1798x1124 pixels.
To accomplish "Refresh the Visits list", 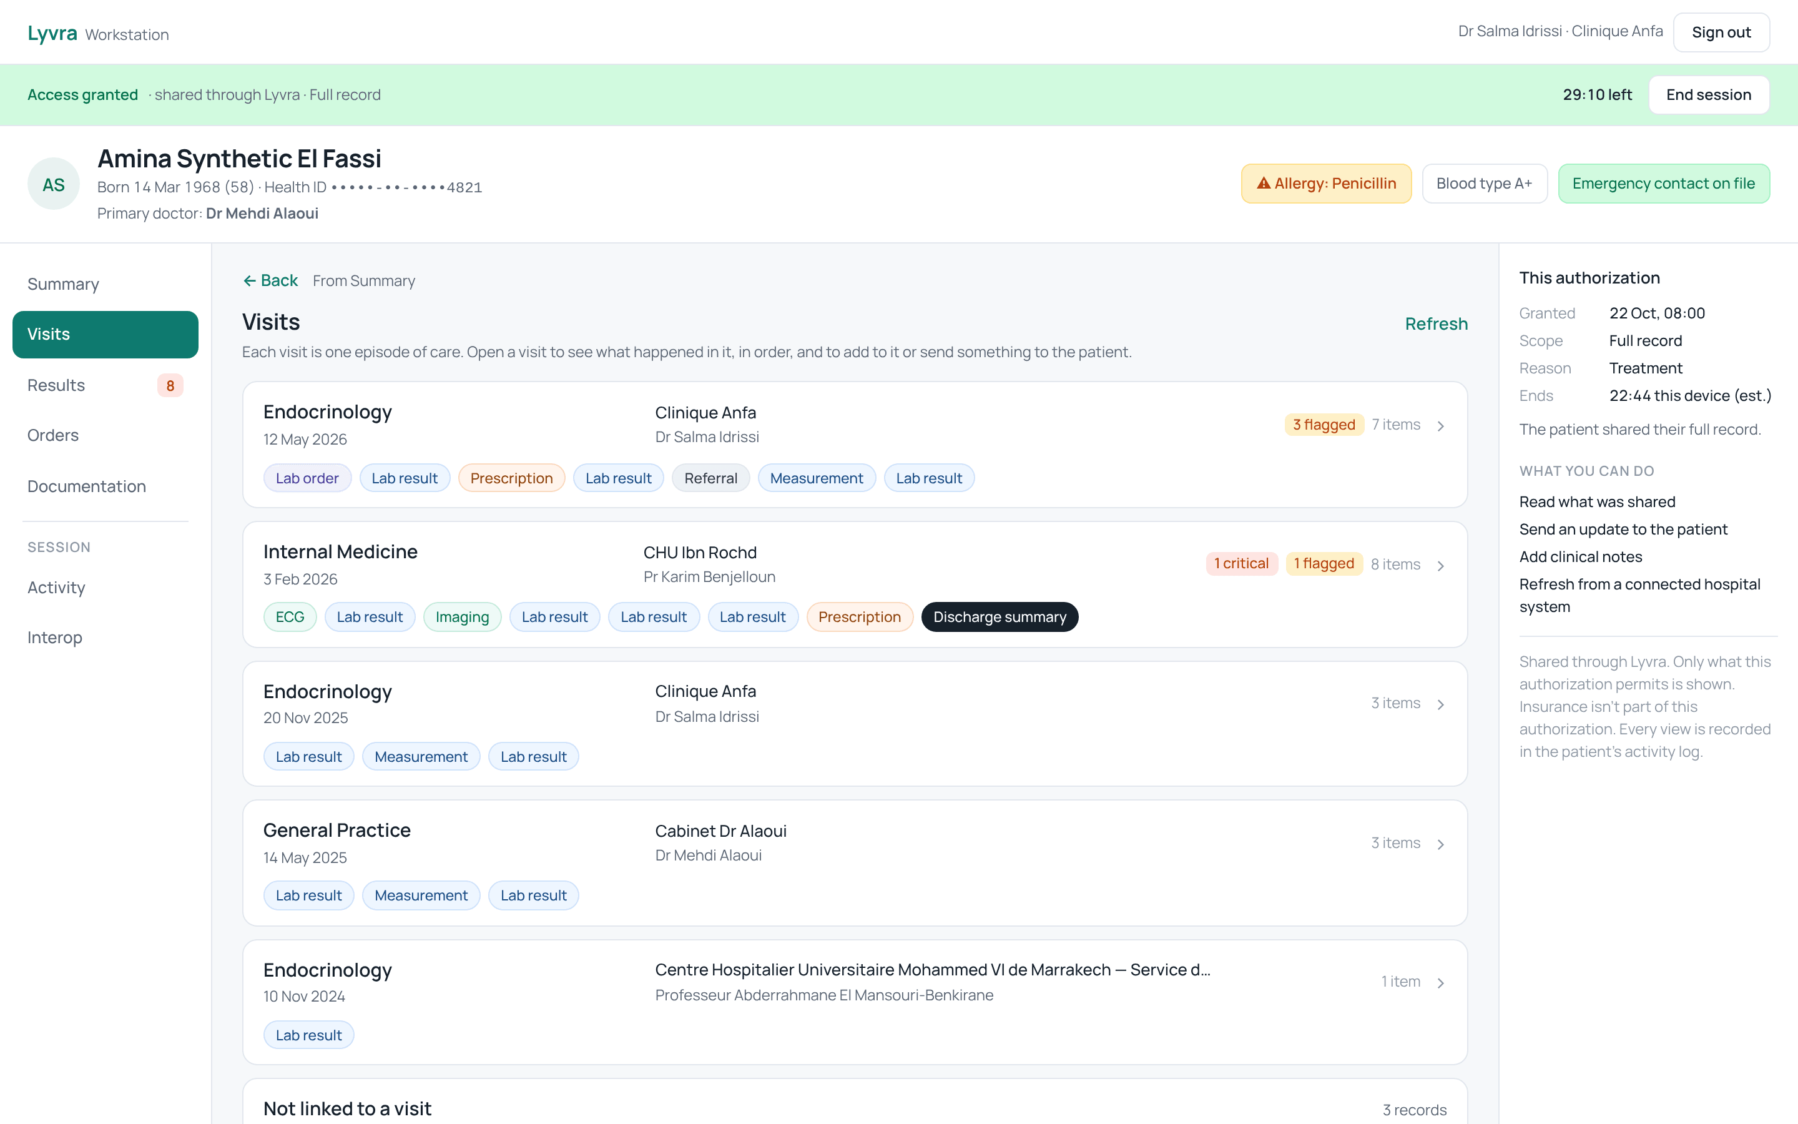I will pos(1436,324).
